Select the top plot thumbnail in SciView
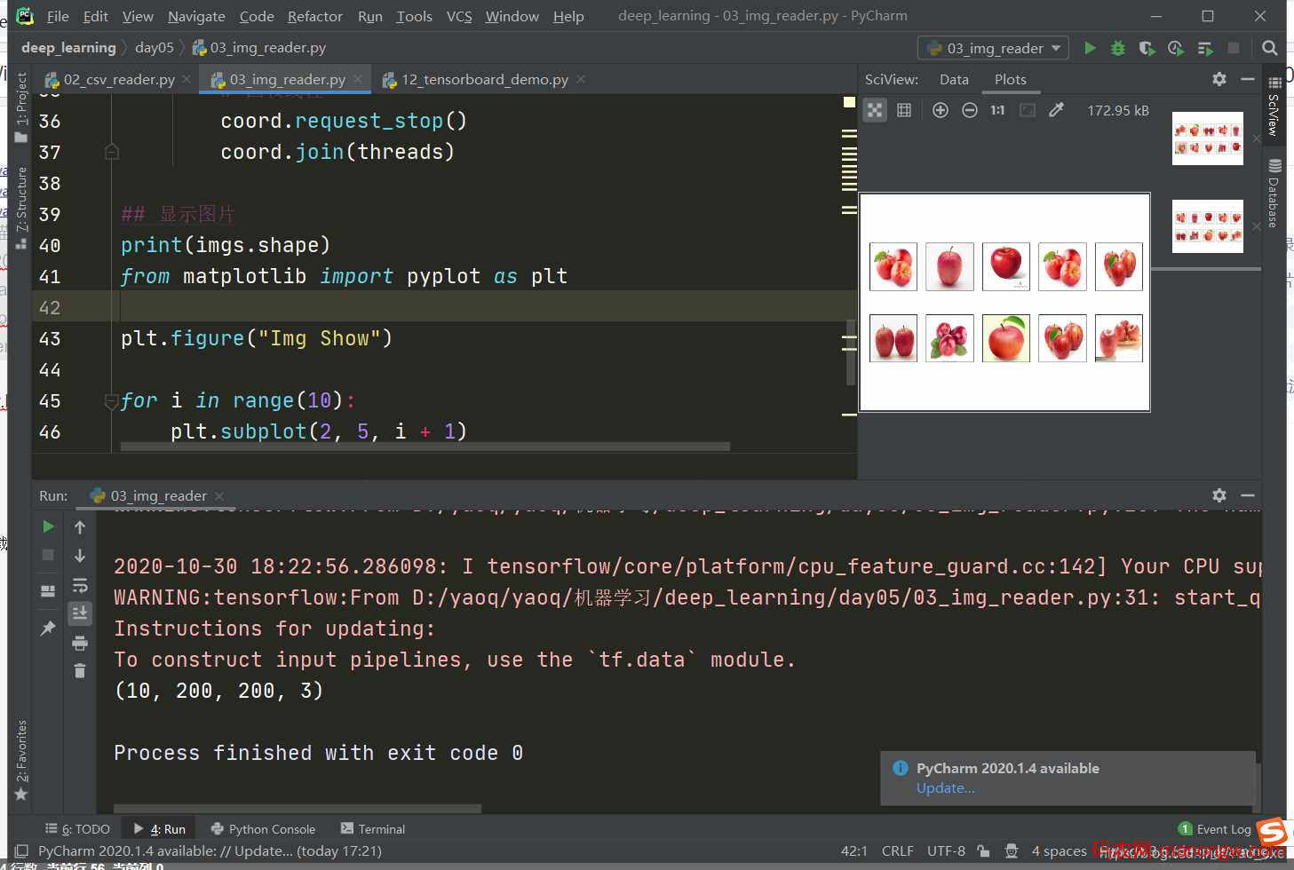1294x870 pixels. [1207, 138]
